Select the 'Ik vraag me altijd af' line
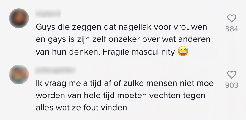 point(124,83)
